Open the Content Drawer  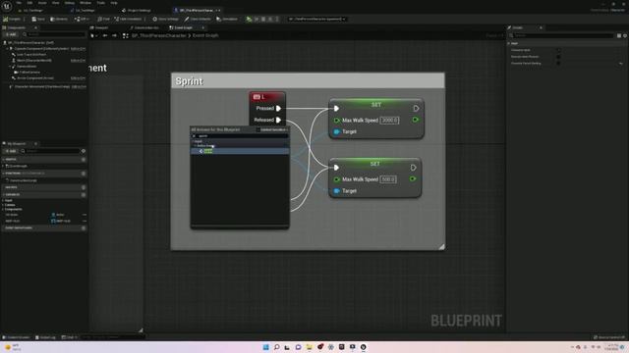[x=16, y=337]
